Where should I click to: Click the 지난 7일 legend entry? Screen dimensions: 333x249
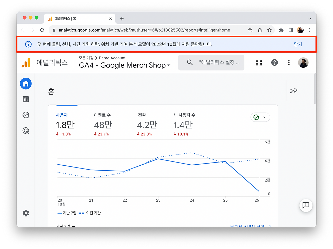[x=67, y=213]
